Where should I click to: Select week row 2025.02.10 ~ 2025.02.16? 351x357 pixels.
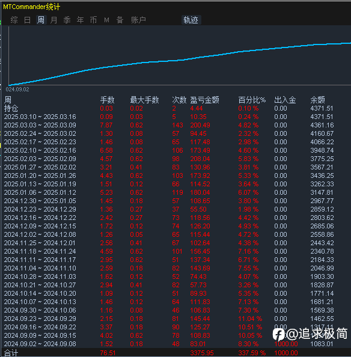(x=175, y=150)
